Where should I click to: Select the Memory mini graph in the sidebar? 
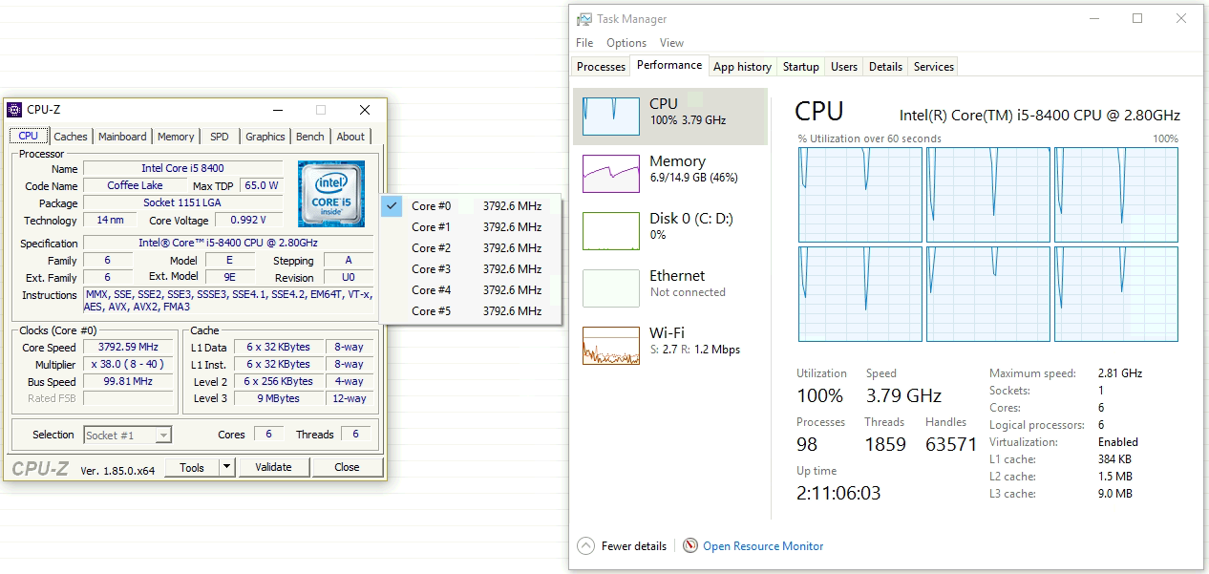click(x=611, y=174)
